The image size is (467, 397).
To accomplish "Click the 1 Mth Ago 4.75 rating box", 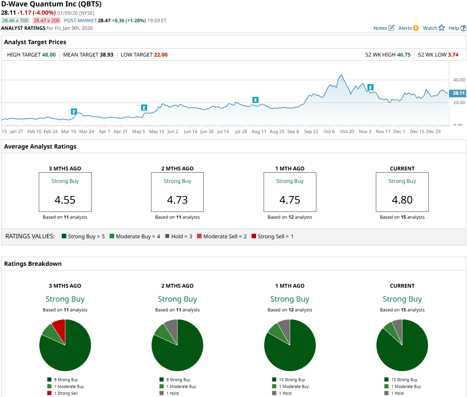I will pyautogui.click(x=290, y=192).
